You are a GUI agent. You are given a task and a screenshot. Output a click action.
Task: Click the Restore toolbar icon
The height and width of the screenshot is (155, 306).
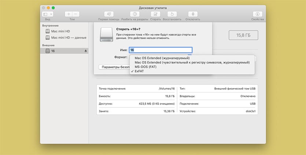click(x=172, y=14)
